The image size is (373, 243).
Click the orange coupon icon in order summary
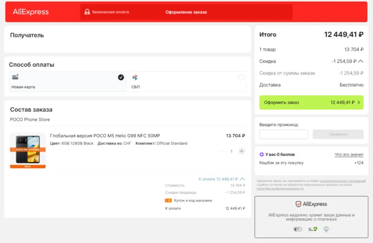point(168,200)
